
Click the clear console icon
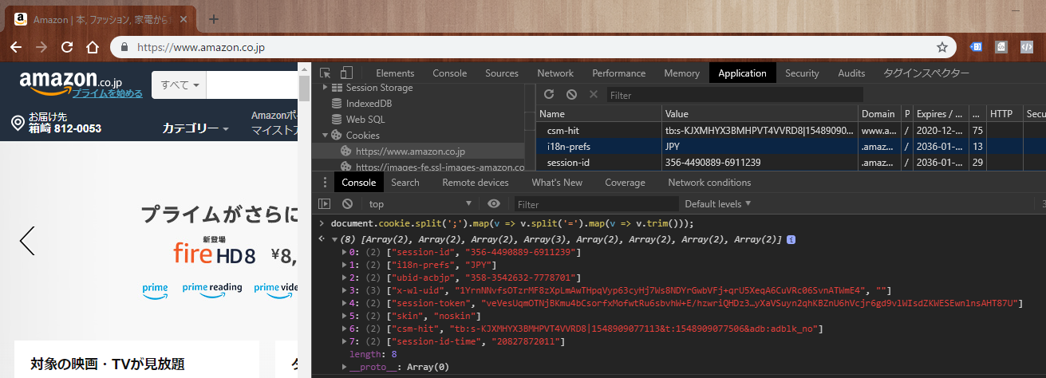(347, 204)
